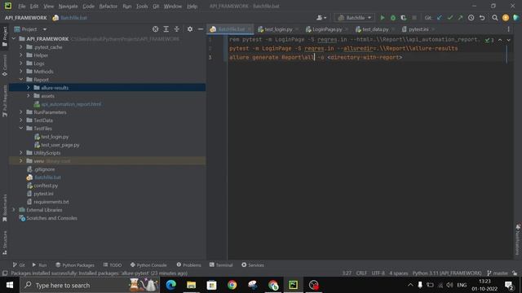The width and height of the screenshot is (522, 293).
Task: Open Microsoft Edge from the taskbar
Action: point(170,285)
